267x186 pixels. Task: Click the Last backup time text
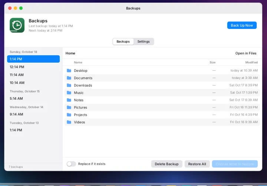pos(51,26)
